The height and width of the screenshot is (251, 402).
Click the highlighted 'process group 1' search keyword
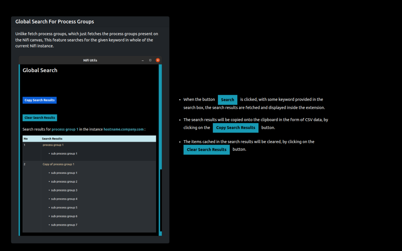click(65, 129)
